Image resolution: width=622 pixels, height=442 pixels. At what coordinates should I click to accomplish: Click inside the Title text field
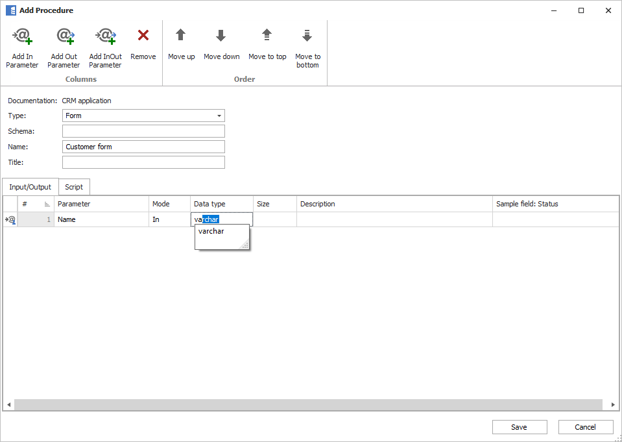(143, 162)
